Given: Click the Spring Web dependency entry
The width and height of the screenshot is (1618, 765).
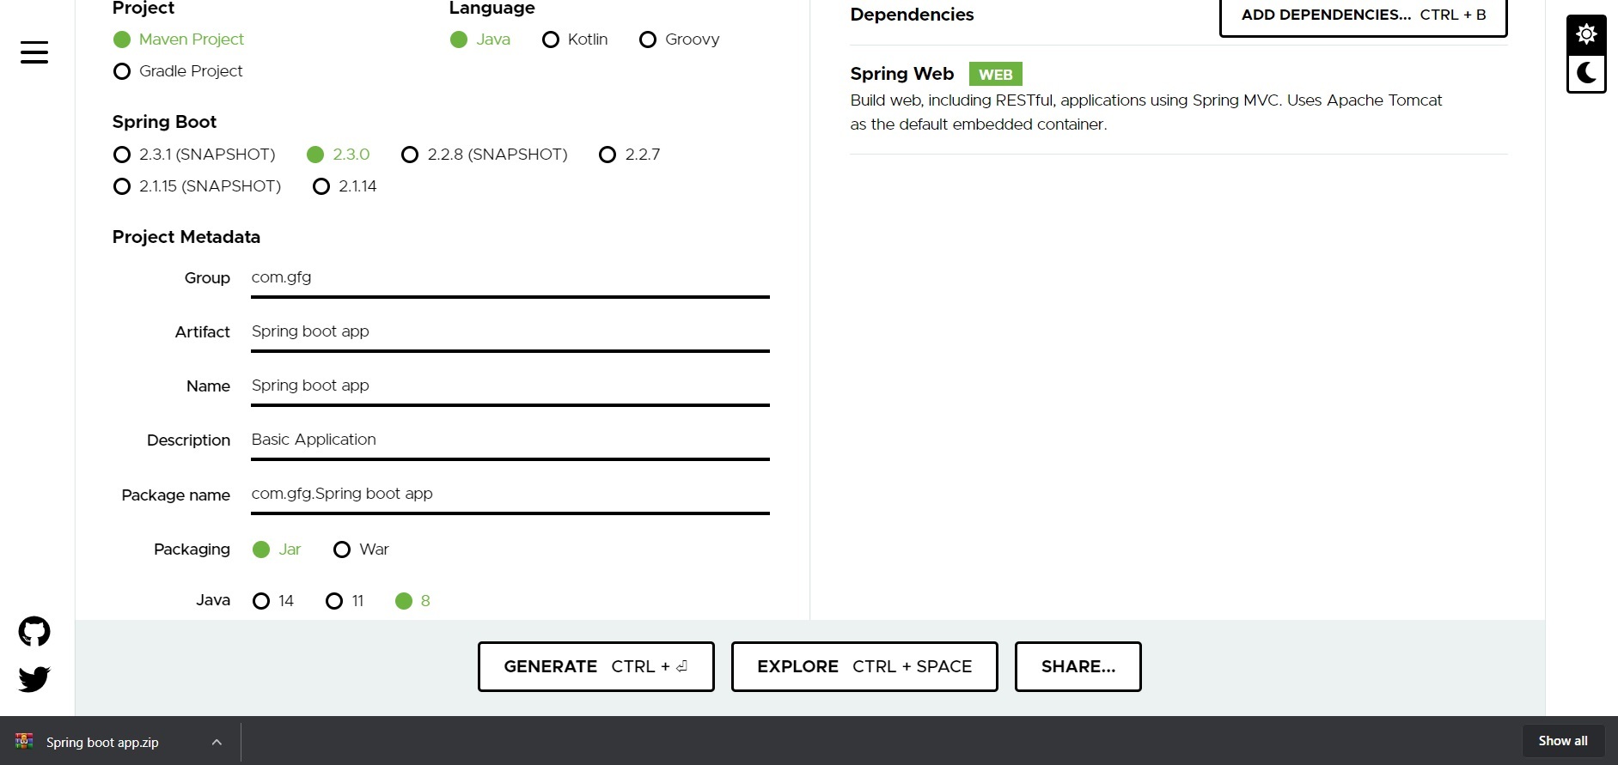Looking at the screenshot, I should tap(1179, 99).
